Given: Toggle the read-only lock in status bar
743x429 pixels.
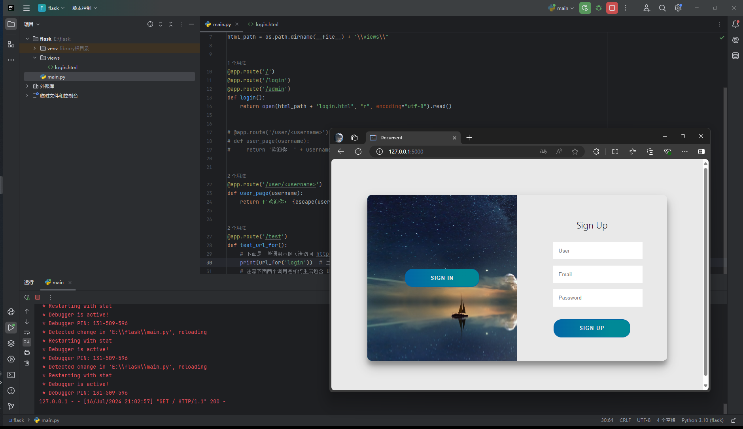Looking at the screenshot, I should [734, 420].
